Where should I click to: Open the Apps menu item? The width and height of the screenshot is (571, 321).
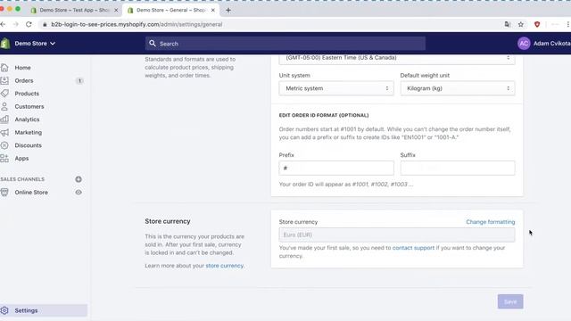point(21,159)
